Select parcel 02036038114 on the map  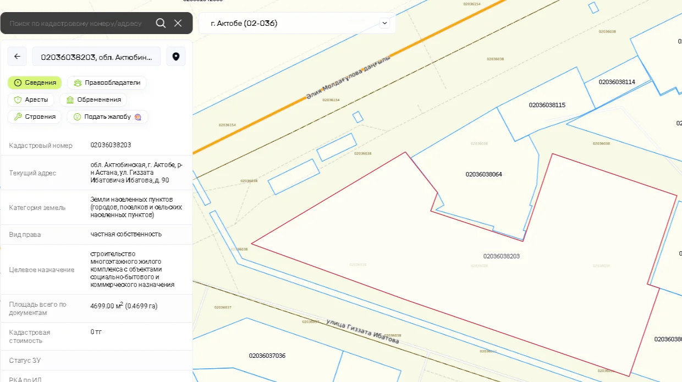click(x=617, y=82)
